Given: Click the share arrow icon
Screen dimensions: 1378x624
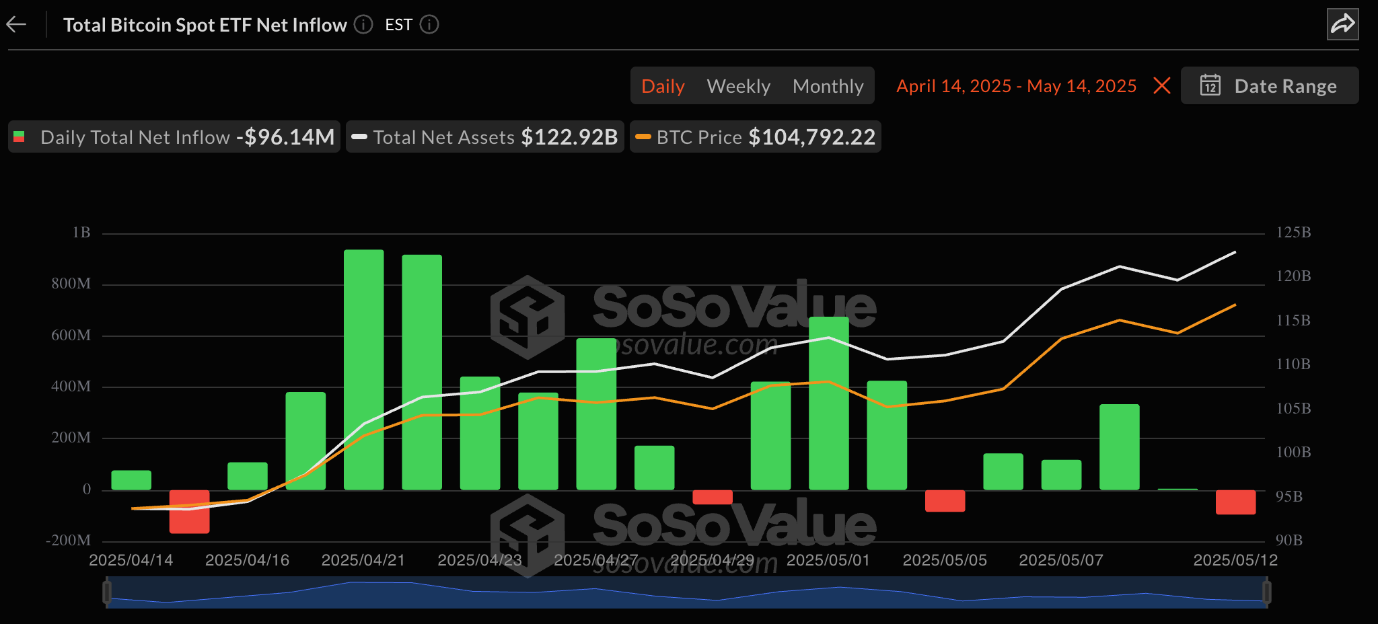Looking at the screenshot, I should click(1342, 25).
